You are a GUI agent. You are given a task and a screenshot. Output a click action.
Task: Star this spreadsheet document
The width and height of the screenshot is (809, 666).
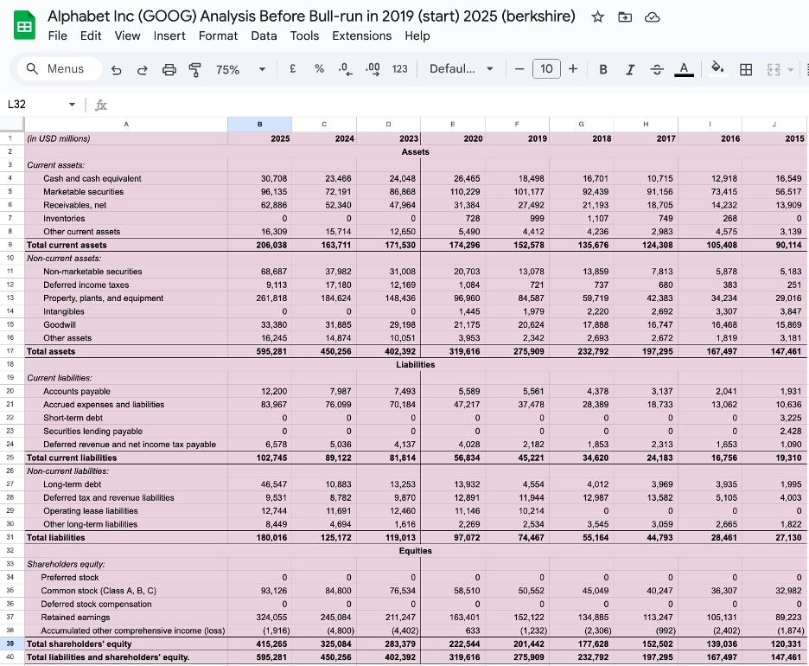(597, 17)
